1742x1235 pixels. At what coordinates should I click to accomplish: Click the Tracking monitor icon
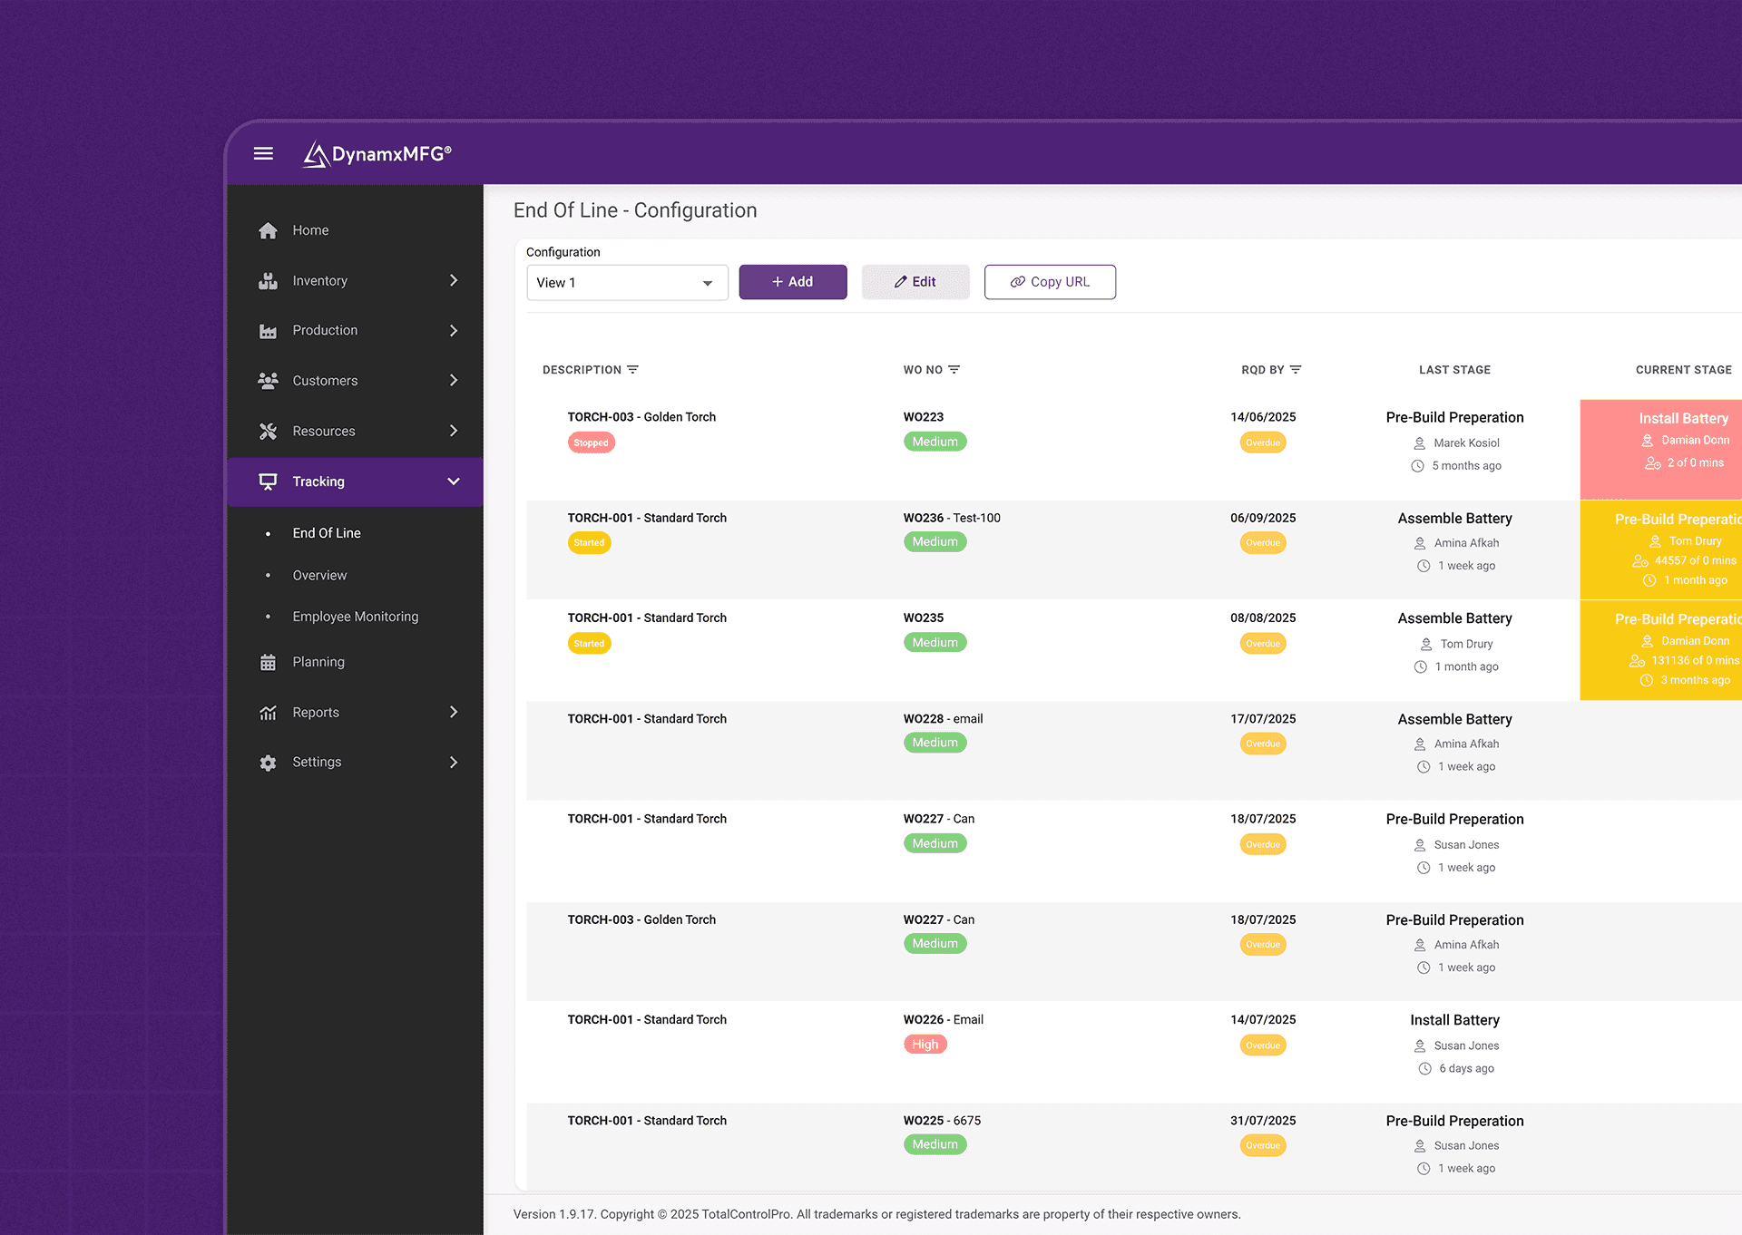268,481
